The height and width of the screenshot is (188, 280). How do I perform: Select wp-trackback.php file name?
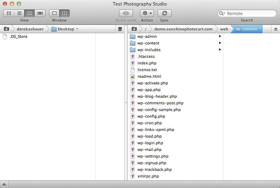[154, 169]
